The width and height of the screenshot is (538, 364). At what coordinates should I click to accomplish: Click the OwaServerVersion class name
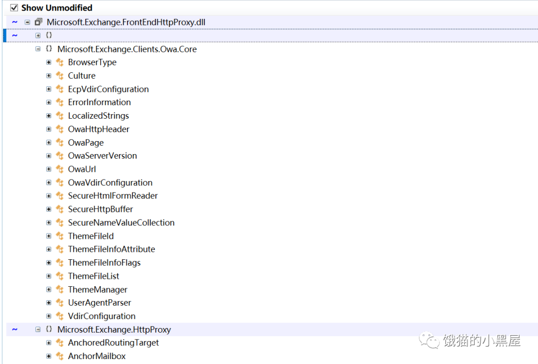coord(103,156)
